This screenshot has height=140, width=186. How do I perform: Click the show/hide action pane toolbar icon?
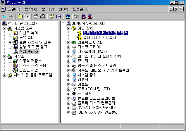click(x=58, y=16)
